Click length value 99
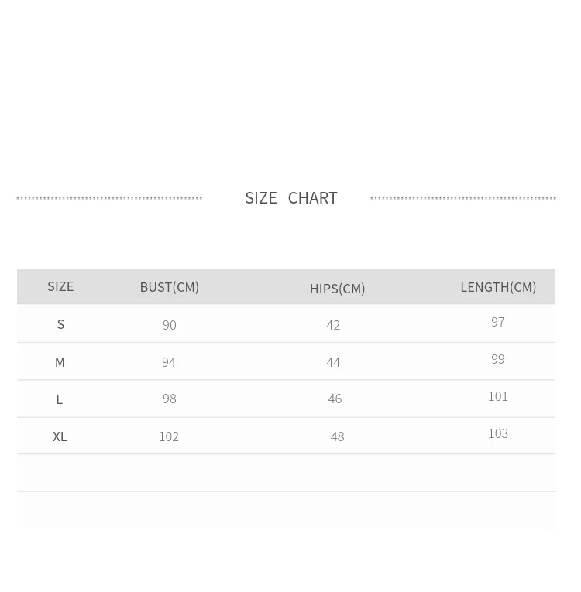This screenshot has height=592, width=581. point(498,359)
